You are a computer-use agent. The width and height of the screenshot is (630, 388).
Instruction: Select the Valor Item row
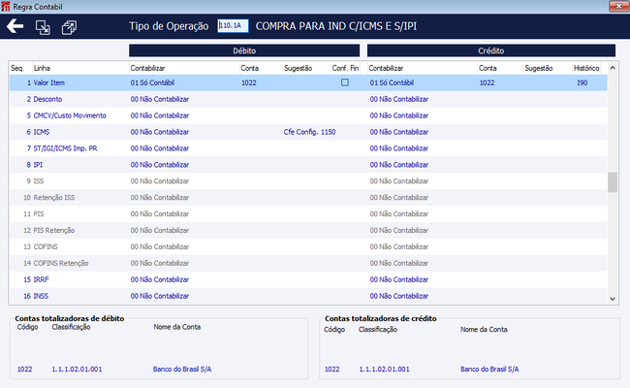pos(308,82)
